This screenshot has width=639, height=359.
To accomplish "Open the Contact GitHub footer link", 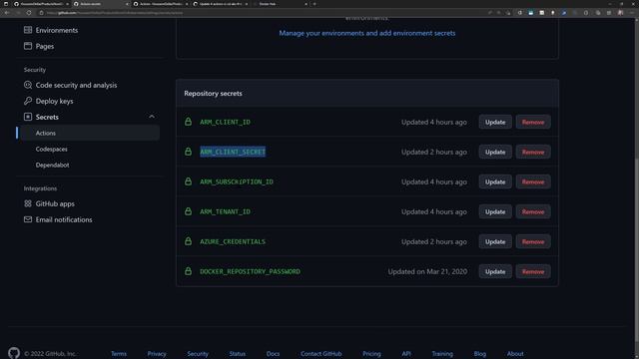I will click(x=321, y=354).
